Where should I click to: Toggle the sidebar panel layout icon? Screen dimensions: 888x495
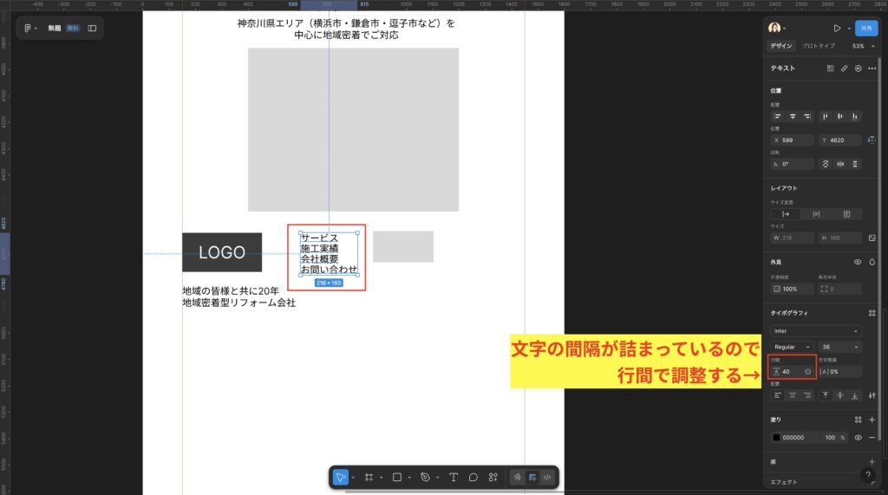pos(92,28)
